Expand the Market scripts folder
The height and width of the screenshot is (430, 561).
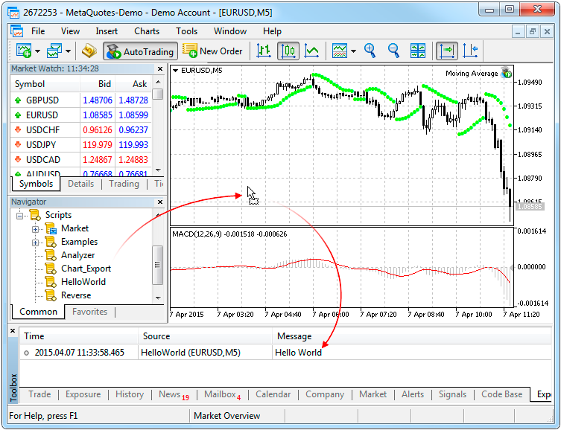coord(35,229)
